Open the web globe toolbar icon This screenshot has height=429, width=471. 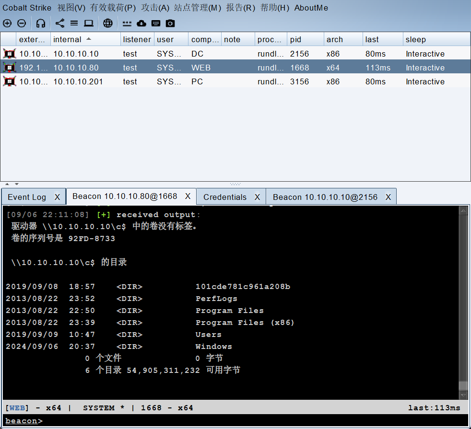pyautogui.click(x=108, y=23)
